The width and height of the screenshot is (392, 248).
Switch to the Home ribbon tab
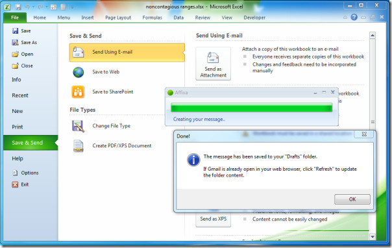[x=40, y=18]
